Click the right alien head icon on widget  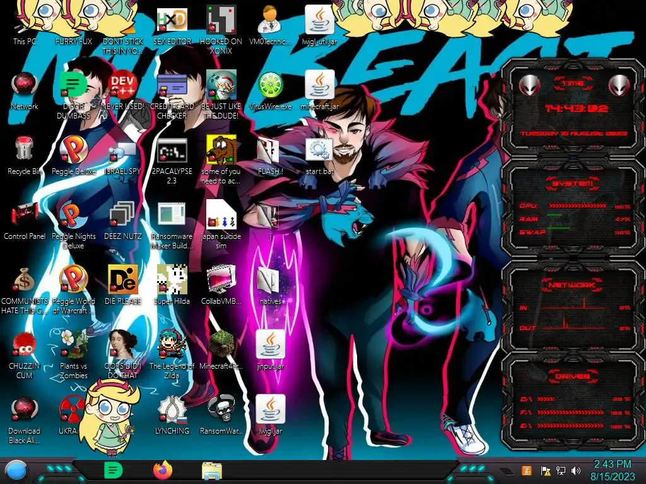click(620, 86)
